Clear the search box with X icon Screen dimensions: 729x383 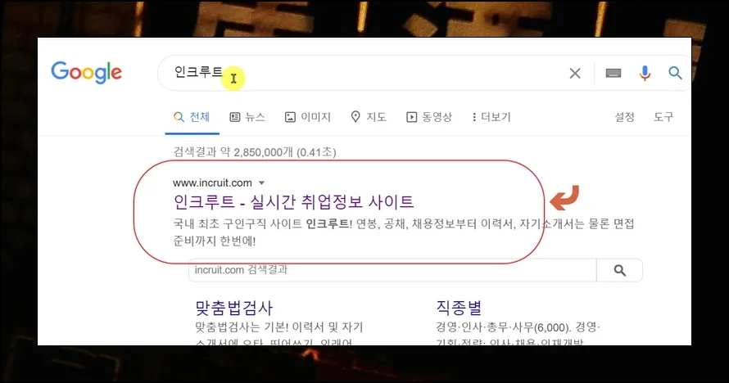pyautogui.click(x=575, y=74)
